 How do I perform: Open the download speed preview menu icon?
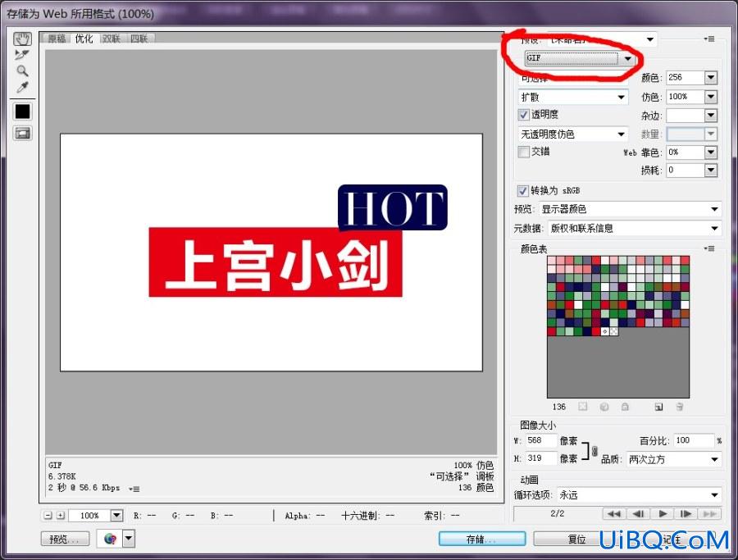134,489
